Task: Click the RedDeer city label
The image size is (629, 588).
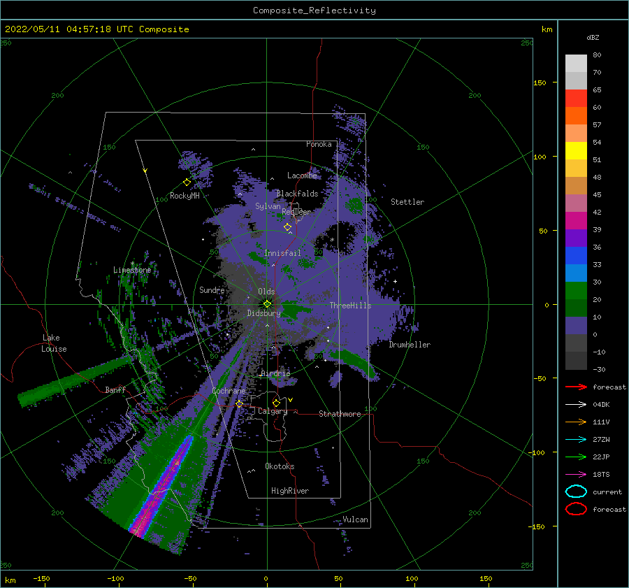Action: [x=296, y=212]
